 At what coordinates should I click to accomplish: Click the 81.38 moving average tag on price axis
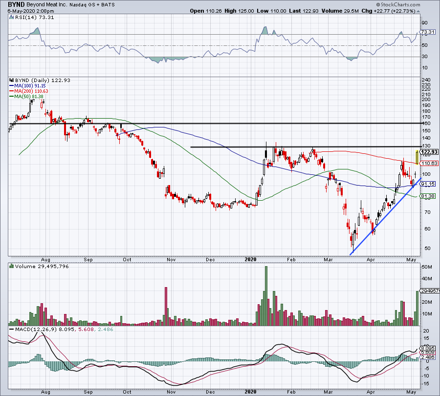tap(428, 196)
